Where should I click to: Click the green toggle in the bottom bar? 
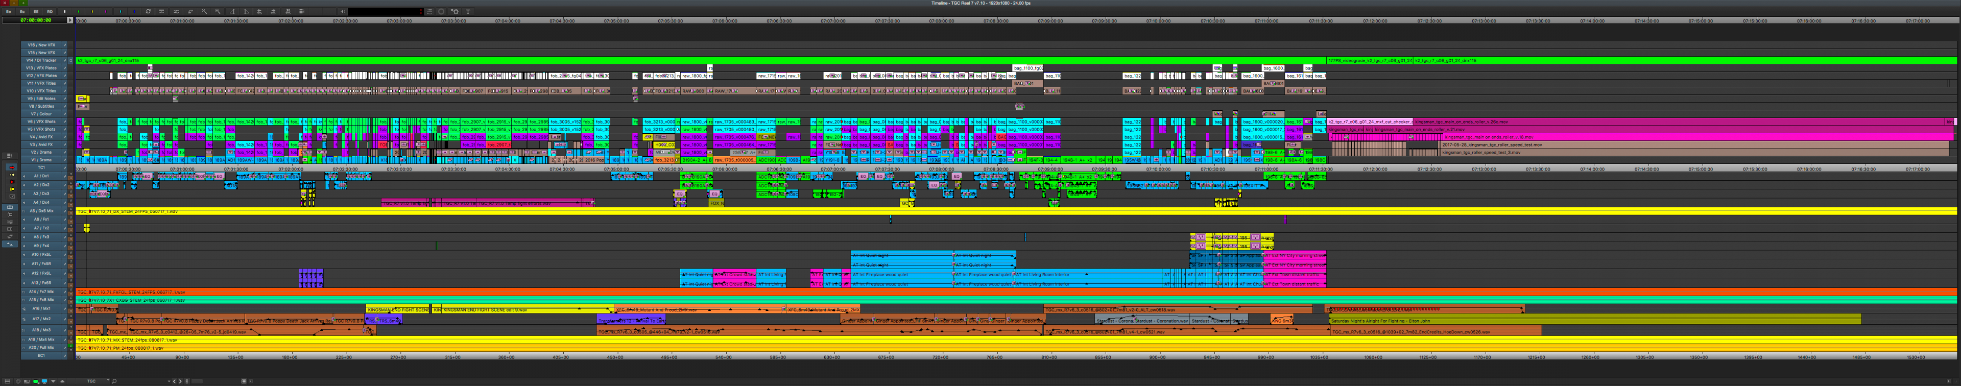tap(36, 381)
